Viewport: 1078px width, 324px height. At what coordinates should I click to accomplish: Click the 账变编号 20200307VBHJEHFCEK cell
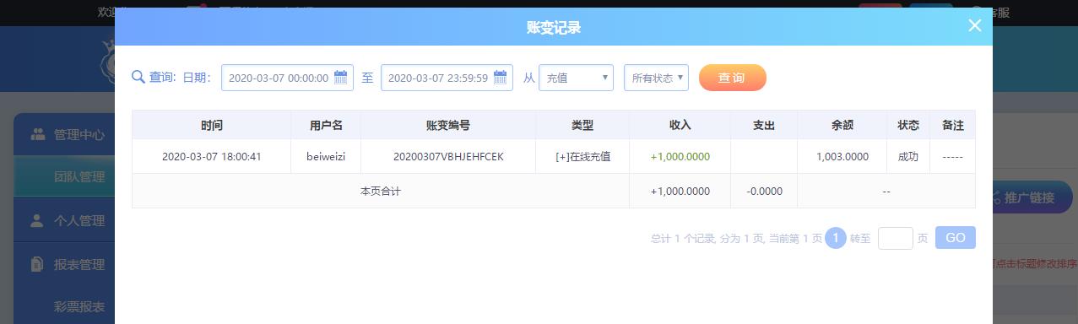pos(448,156)
